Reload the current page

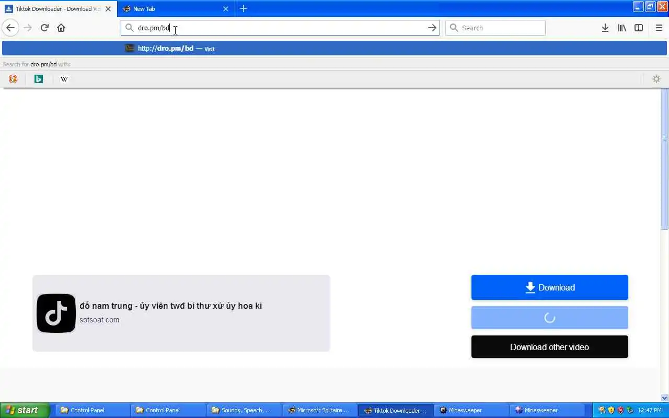click(x=44, y=28)
